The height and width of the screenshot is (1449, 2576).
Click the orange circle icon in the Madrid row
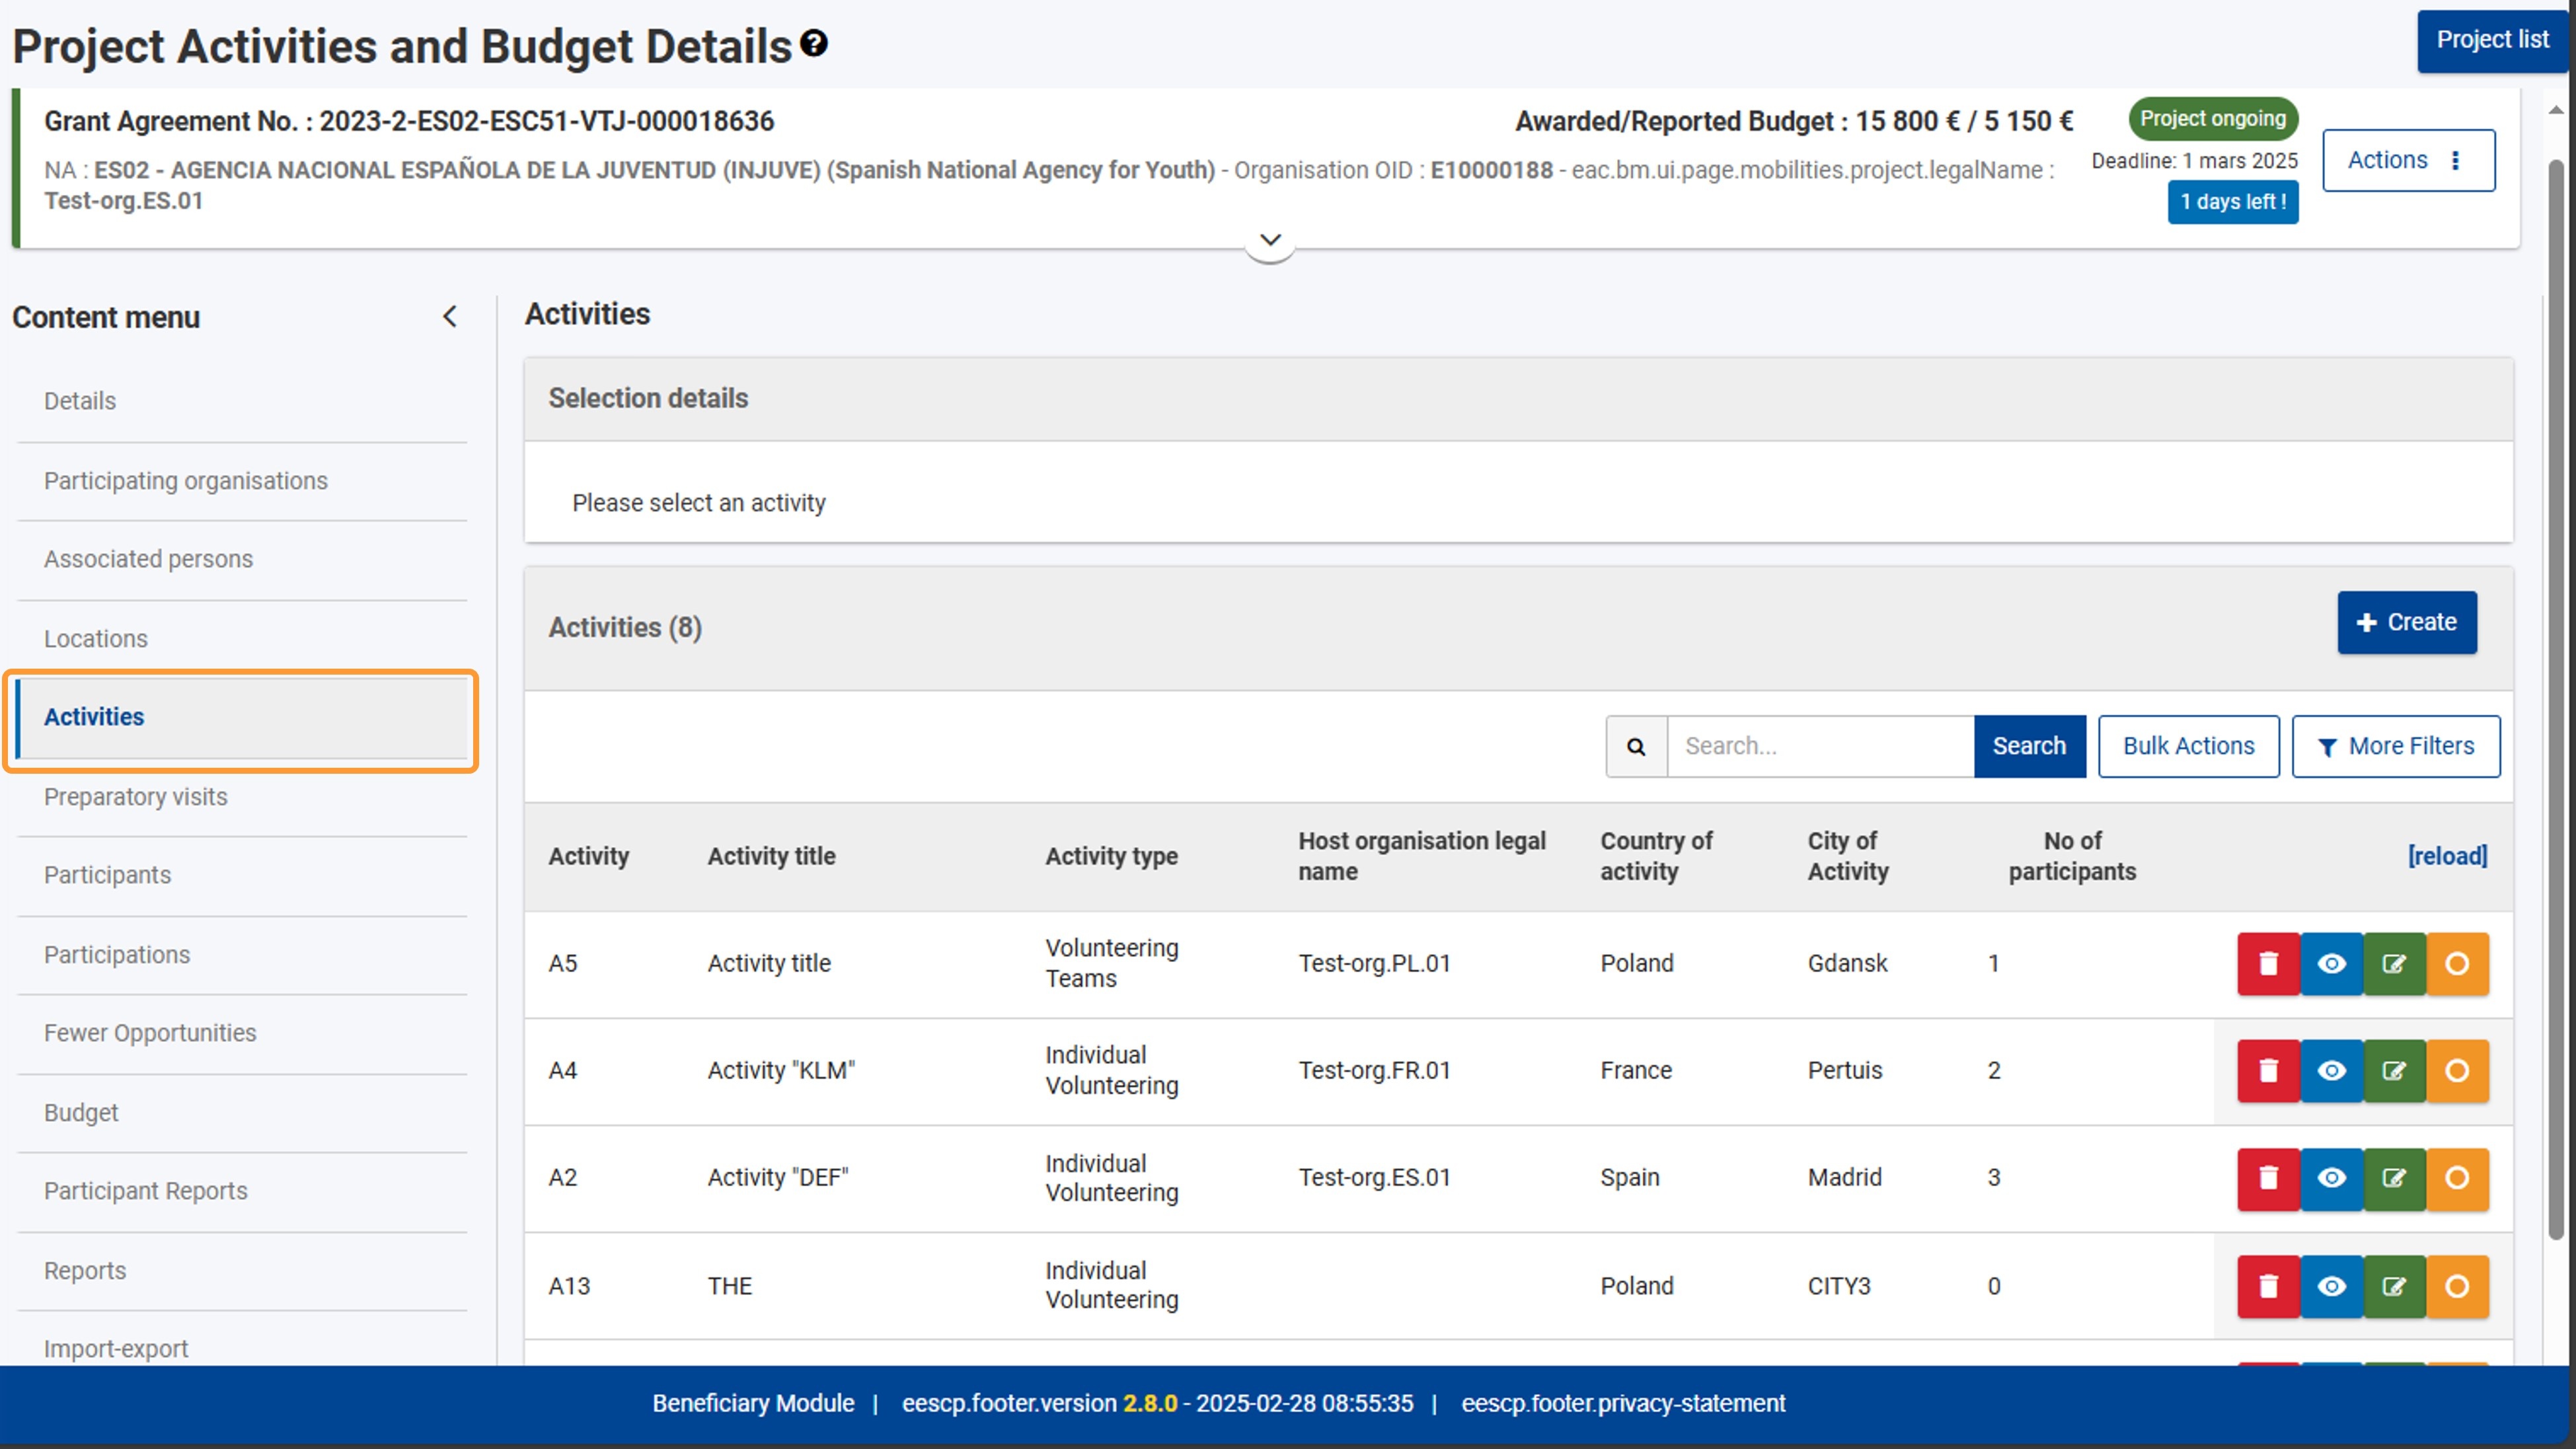[2457, 1178]
